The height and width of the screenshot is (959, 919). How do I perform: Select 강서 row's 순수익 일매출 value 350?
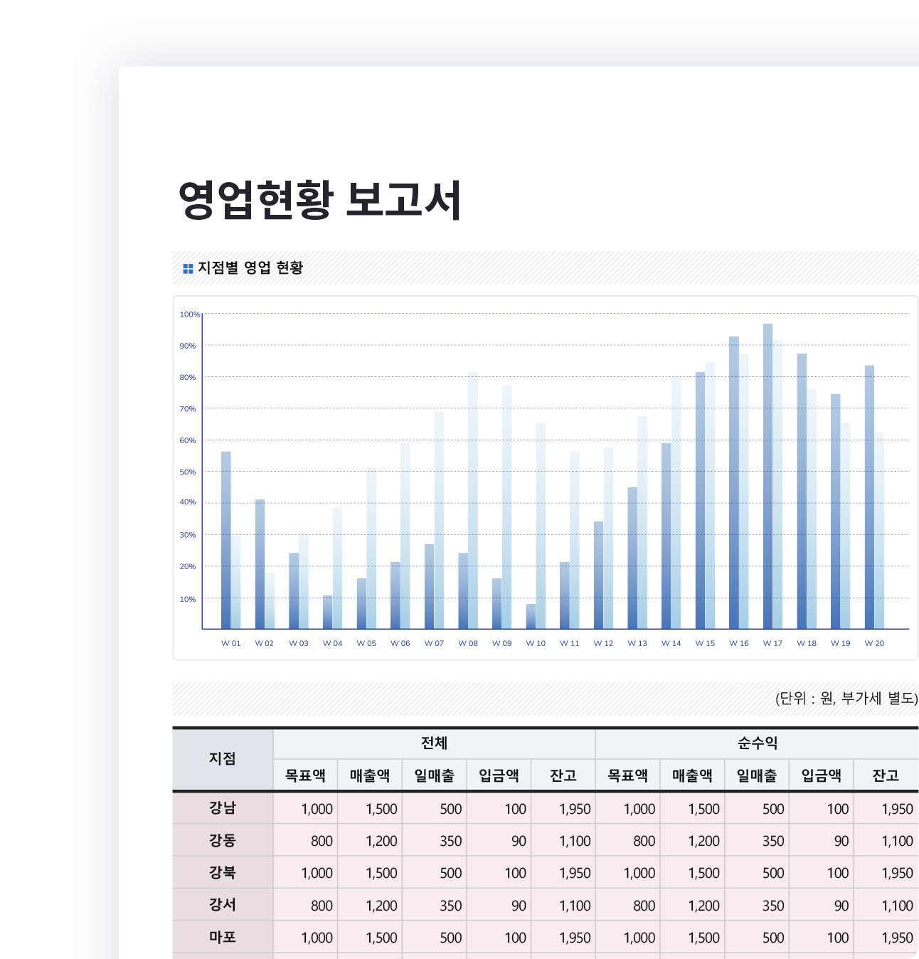(x=773, y=906)
